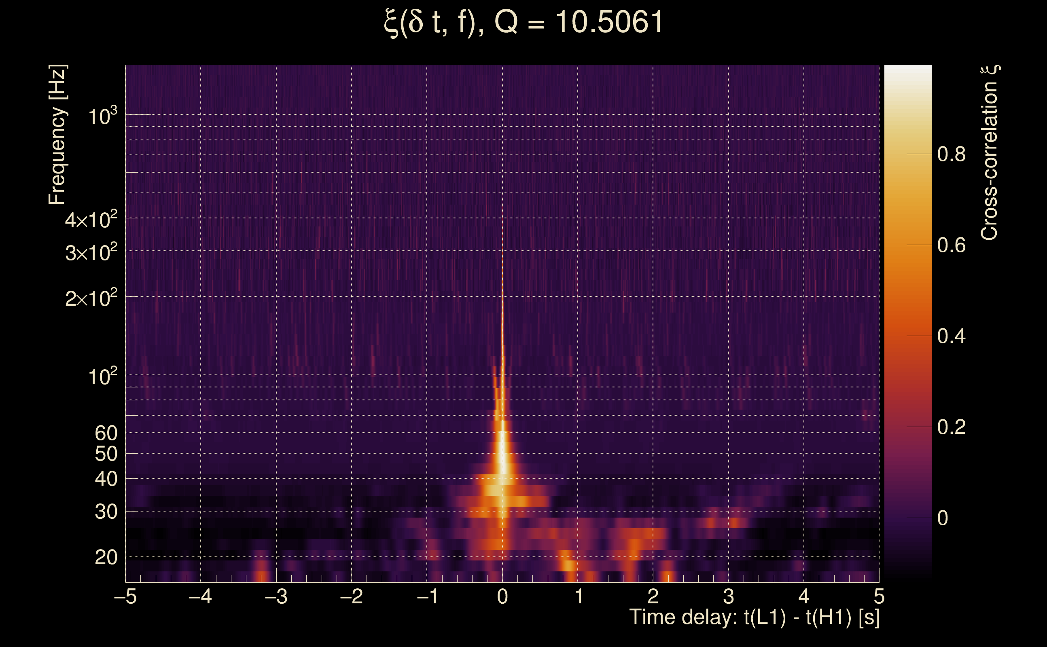Click the 0 time-delay tick label on x-axis
This screenshot has height=647, width=1047.
tap(502, 596)
